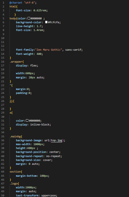Click line number 47 in gutter

pyautogui.click(x=3, y=184)
